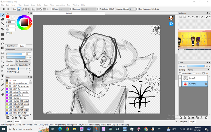Click the R value input field

(x=12, y=22)
